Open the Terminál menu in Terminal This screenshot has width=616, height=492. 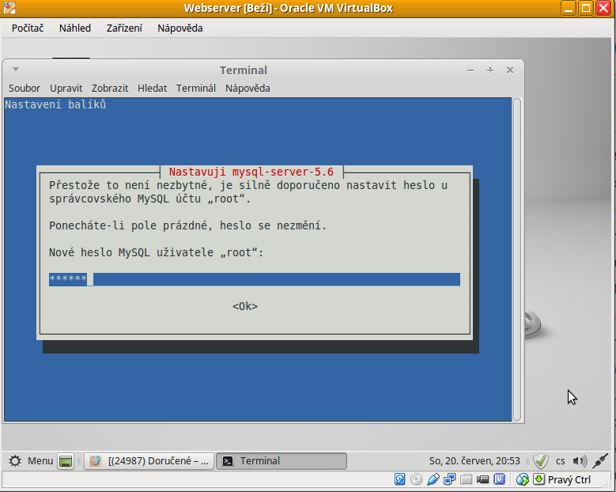click(x=196, y=88)
